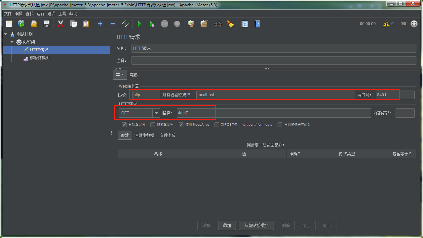Image resolution: width=423 pixels, height=238 pixels.
Task: Click the 向上 button
Action: pyautogui.click(x=307, y=225)
